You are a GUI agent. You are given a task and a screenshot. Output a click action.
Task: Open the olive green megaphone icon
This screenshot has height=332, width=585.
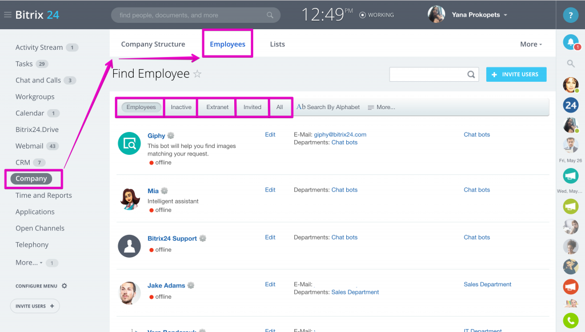point(571,206)
